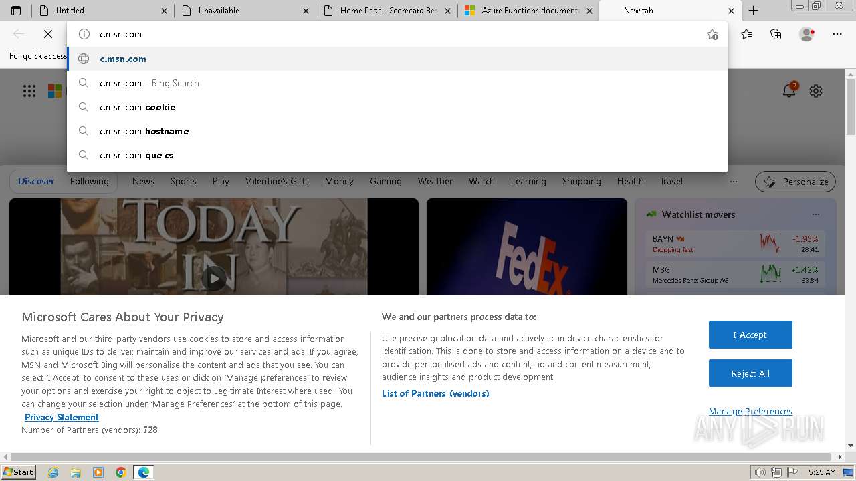The width and height of the screenshot is (856, 481).
Task: Open the Shopping category
Action: (582, 181)
